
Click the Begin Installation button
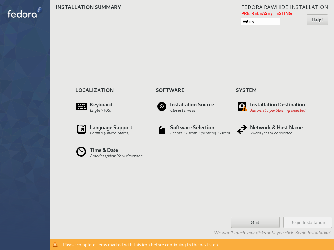pyautogui.click(x=308, y=222)
